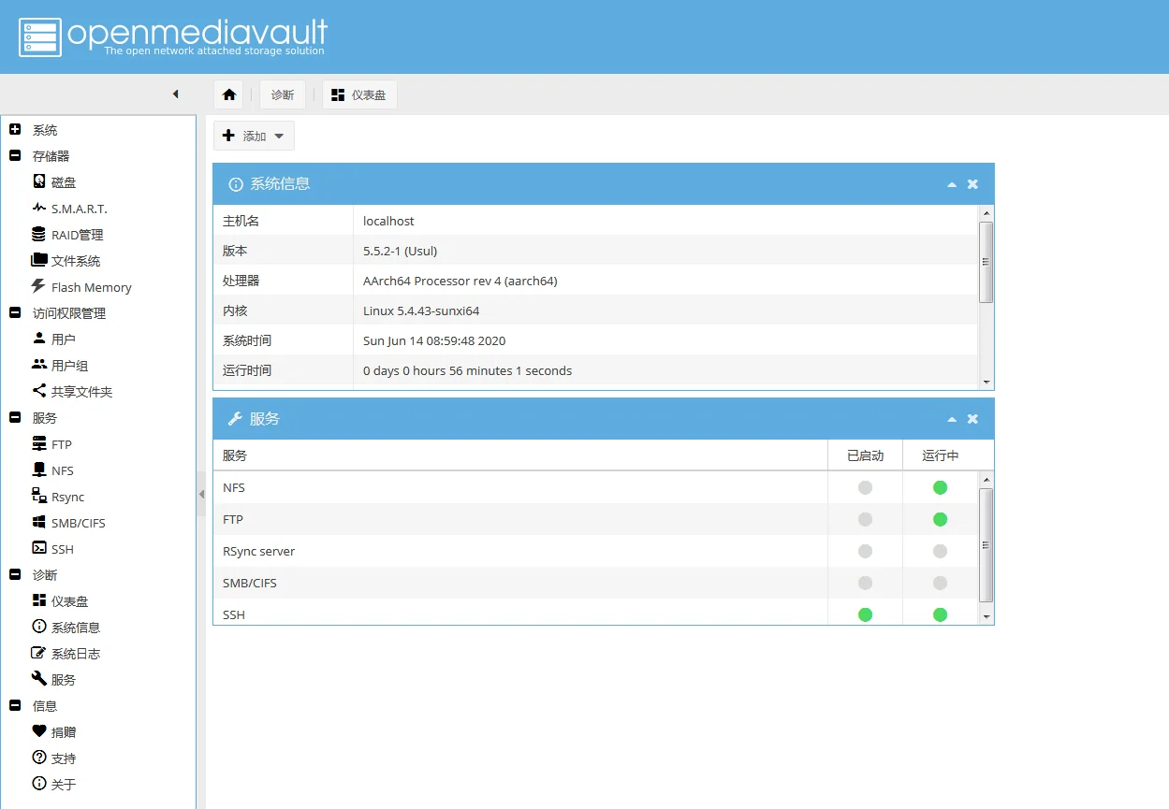1169x809 pixels.
Task: Click the home icon in breadcrumb bar
Action: coord(229,94)
